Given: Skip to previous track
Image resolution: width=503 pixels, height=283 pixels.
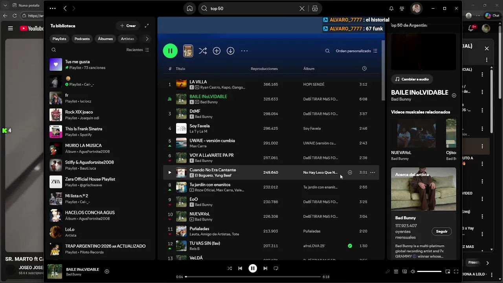Looking at the screenshot, I should click(x=240, y=268).
